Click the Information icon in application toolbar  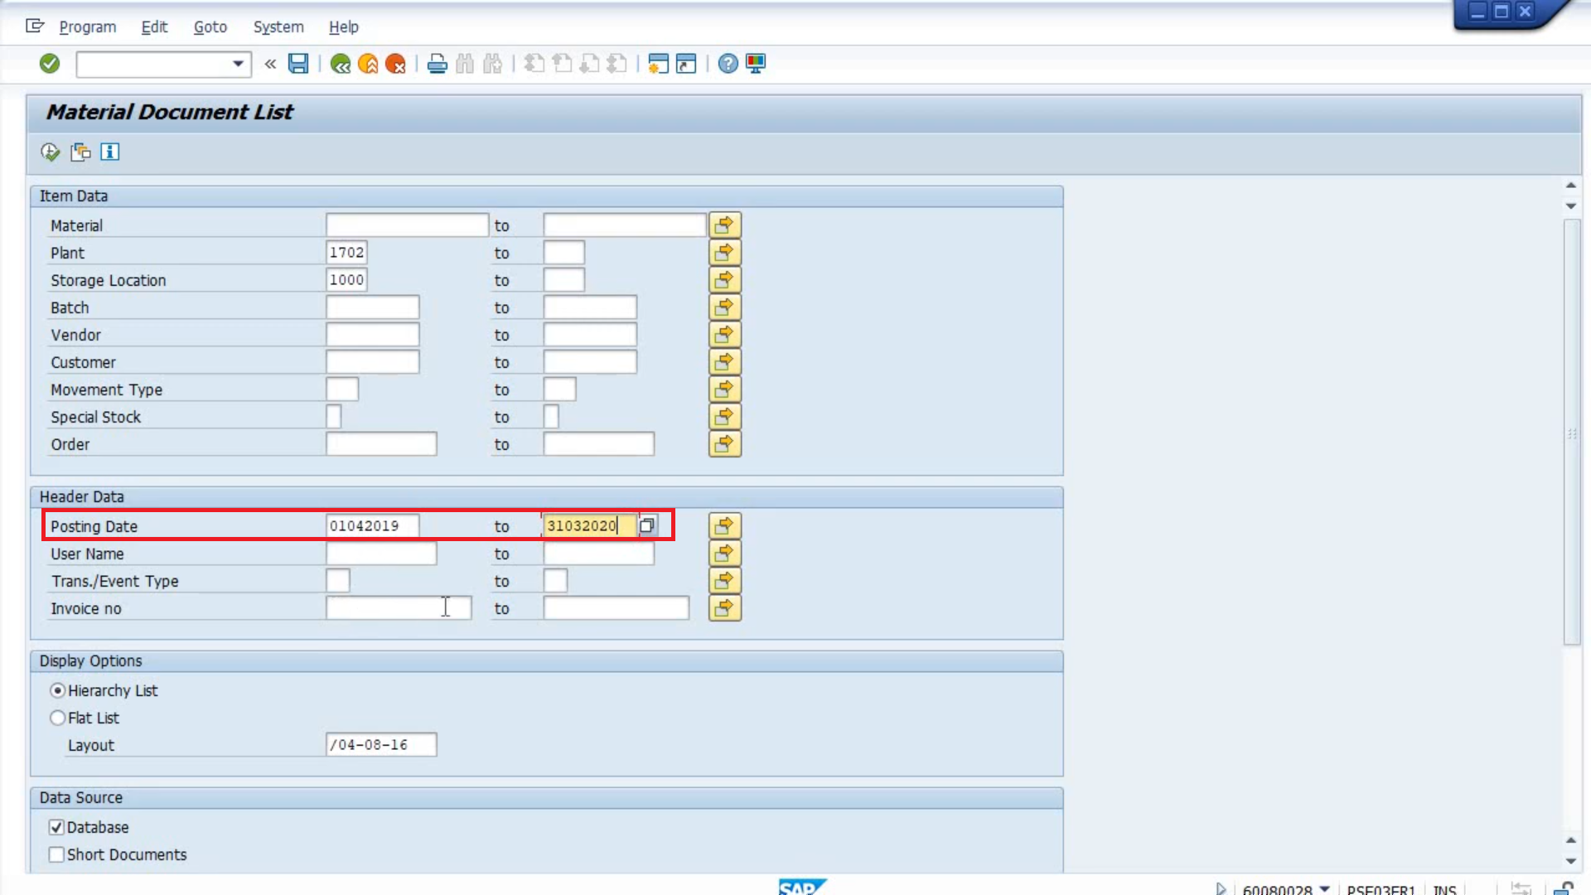pyautogui.click(x=109, y=152)
